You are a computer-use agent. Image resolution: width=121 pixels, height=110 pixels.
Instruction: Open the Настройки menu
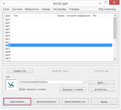[60, 9]
